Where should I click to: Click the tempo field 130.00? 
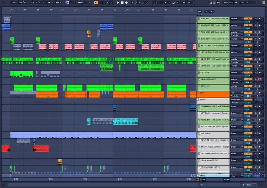point(27,3)
